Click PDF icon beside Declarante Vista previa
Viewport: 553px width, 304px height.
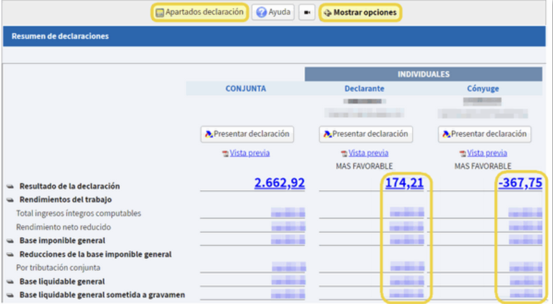point(344,153)
